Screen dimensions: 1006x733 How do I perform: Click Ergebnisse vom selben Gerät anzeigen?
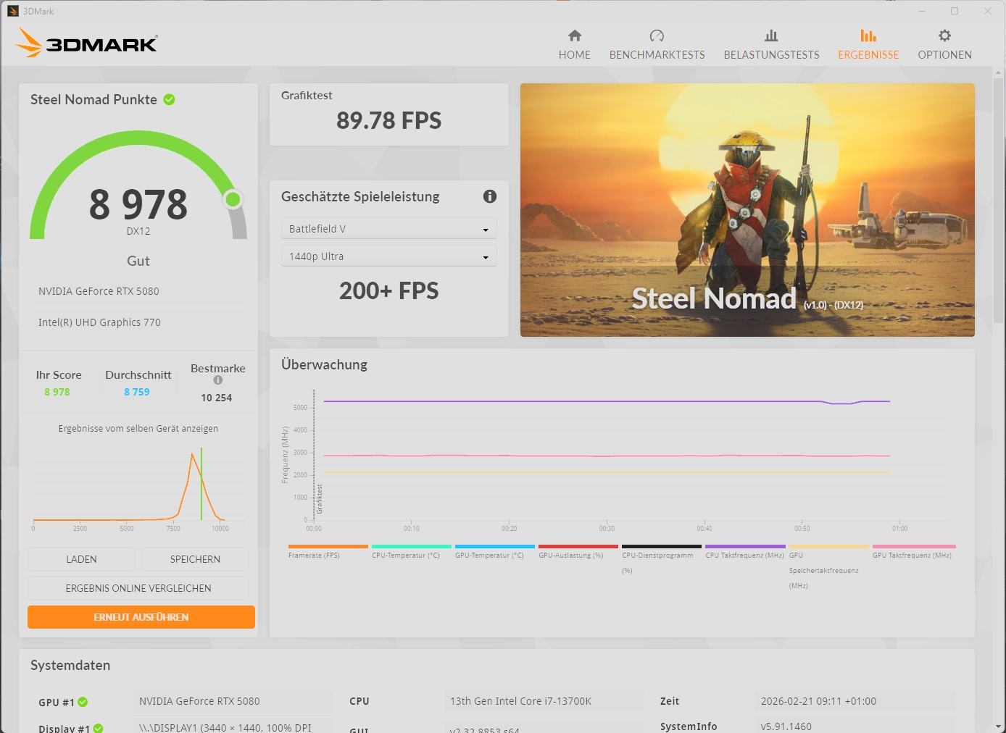click(138, 428)
